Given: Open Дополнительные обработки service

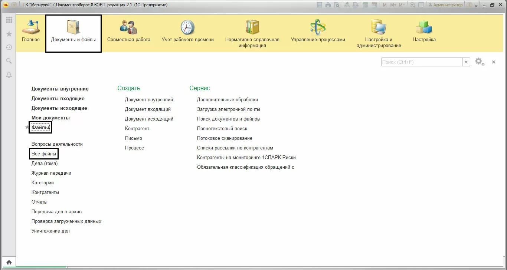Looking at the screenshot, I should [x=228, y=99].
